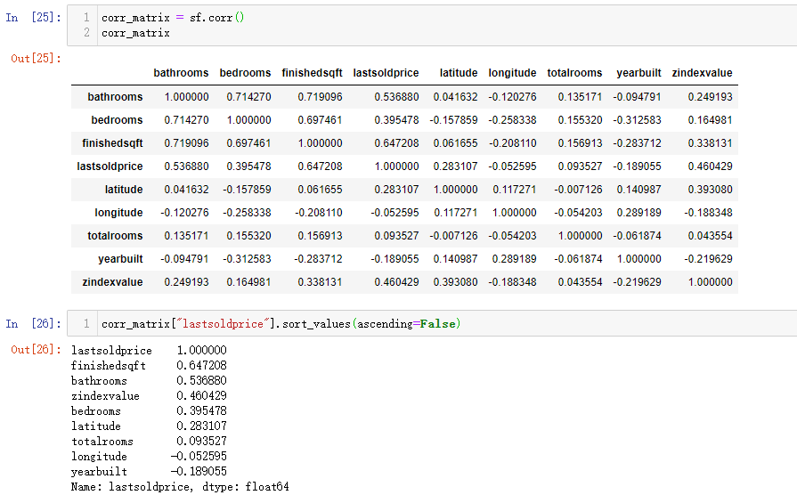Click the finishedsqft row label
797x495 pixels.
[112, 143]
